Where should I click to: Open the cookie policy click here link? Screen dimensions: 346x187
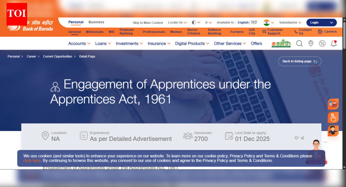point(32,160)
